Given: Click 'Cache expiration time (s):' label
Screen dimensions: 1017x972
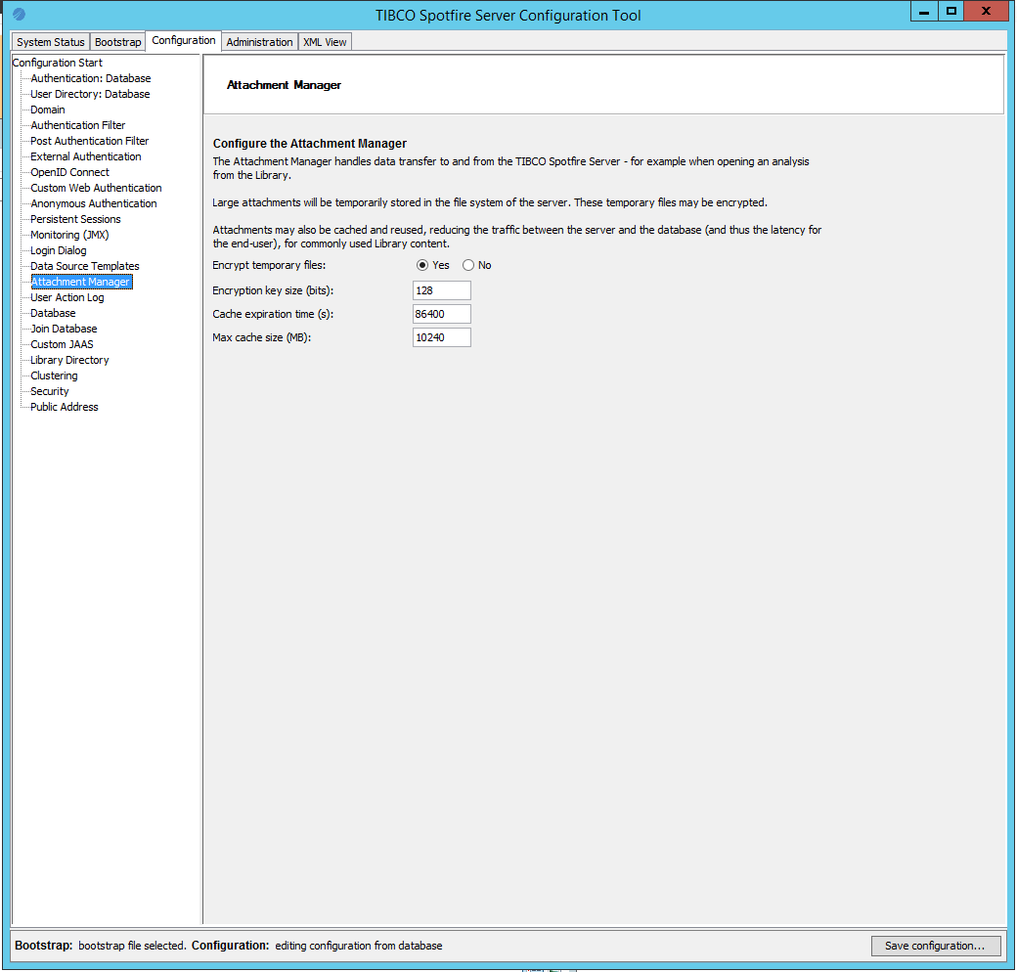Looking at the screenshot, I should click(x=273, y=314).
